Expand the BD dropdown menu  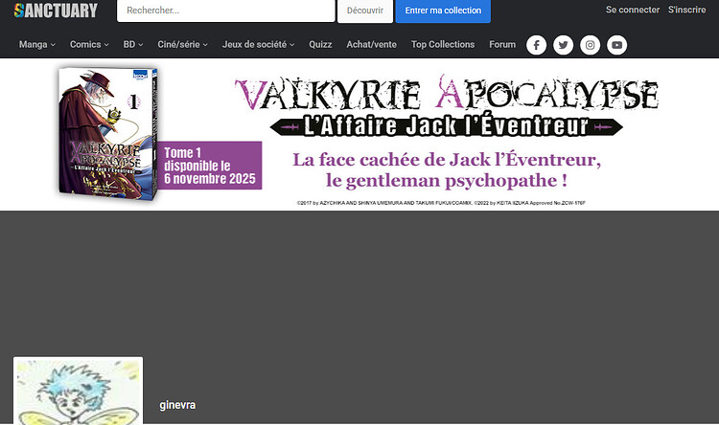click(x=133, y=45)
